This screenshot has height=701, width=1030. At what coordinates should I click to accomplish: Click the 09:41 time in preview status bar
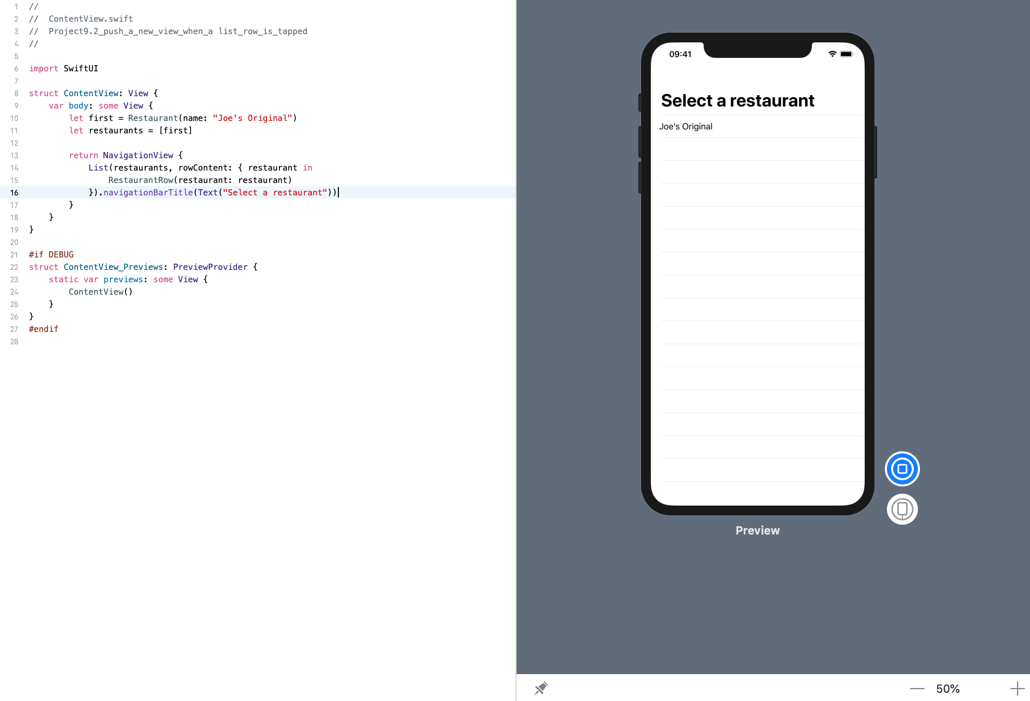[680, 54]
